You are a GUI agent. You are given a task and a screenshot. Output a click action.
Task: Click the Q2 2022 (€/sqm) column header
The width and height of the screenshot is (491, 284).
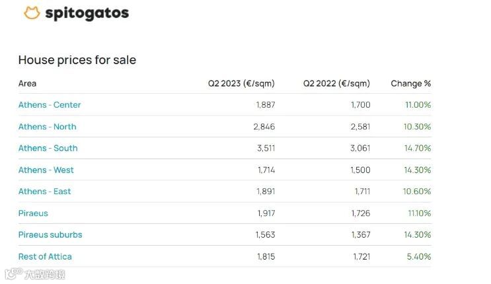[x=336, y=84]
